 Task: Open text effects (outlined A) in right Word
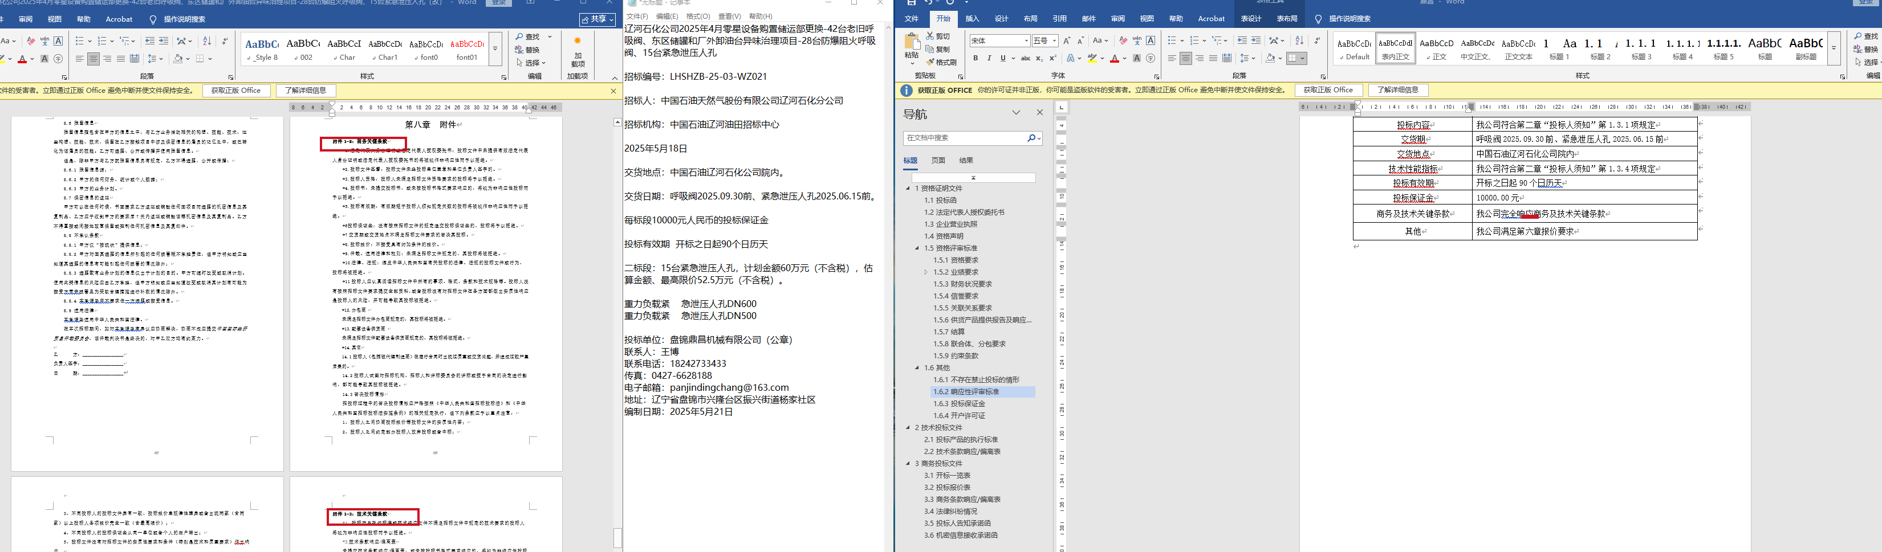click(x=1070, y=59)
